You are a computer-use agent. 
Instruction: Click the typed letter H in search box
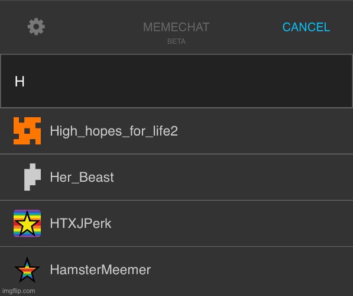pos(20,81)
